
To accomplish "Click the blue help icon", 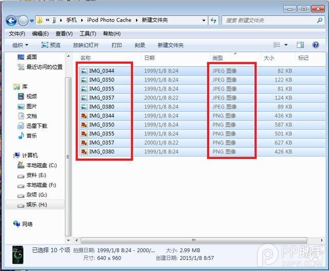I will (316, 45).
